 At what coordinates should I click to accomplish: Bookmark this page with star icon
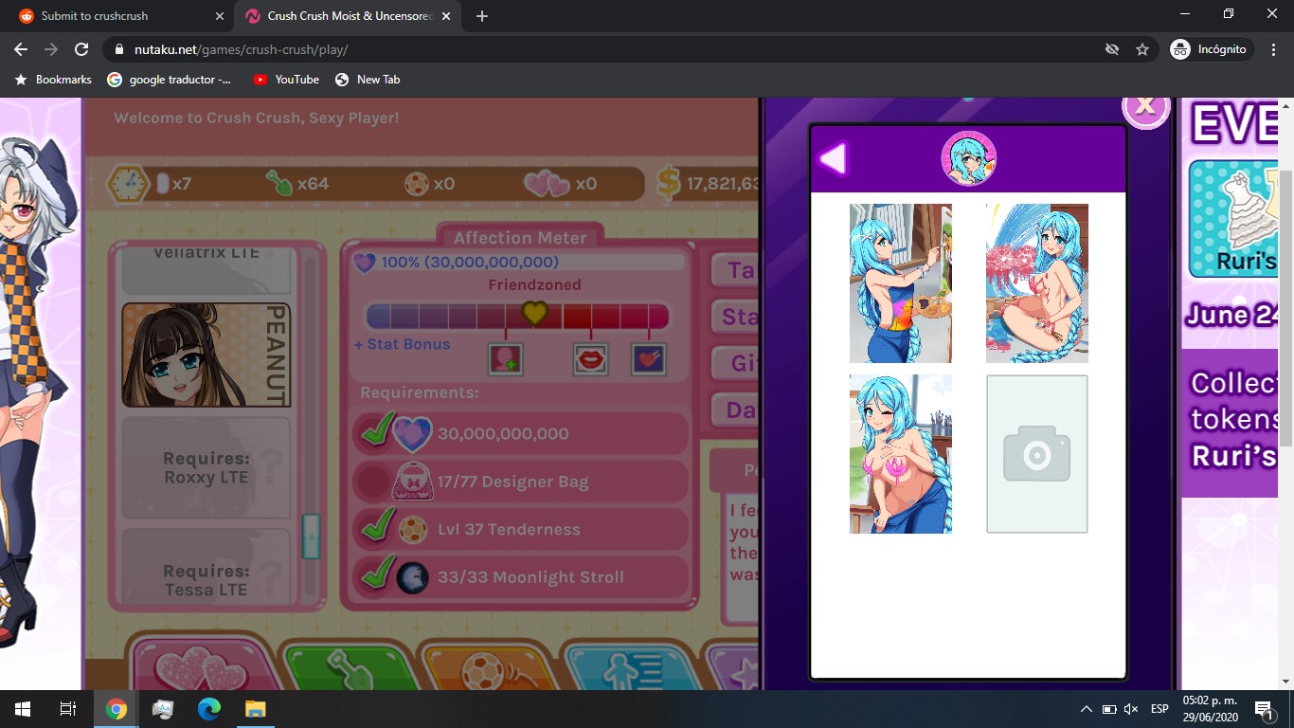point(1141,49)
